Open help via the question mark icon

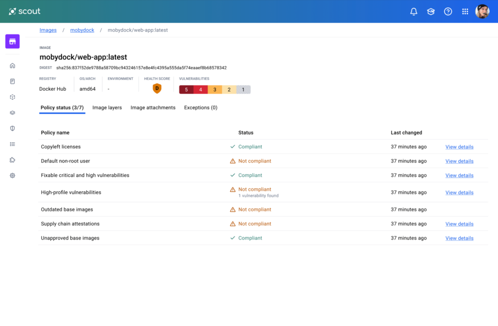(448, 12)
